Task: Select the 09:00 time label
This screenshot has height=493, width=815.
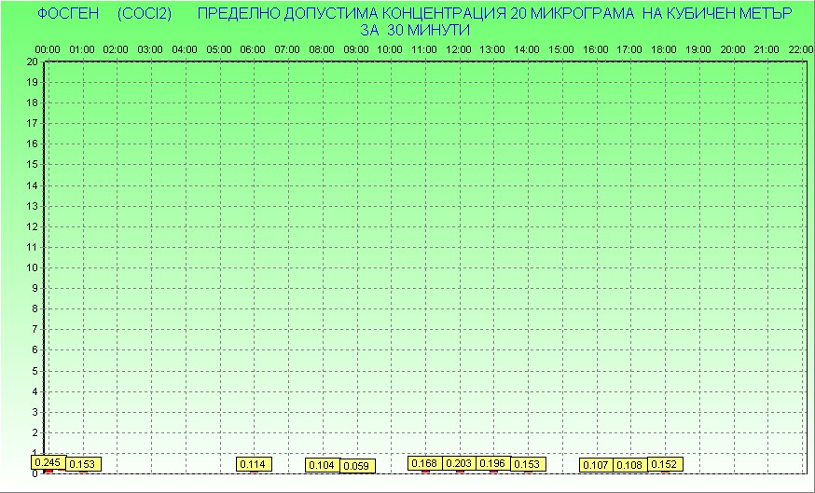Action: (356, 50)
